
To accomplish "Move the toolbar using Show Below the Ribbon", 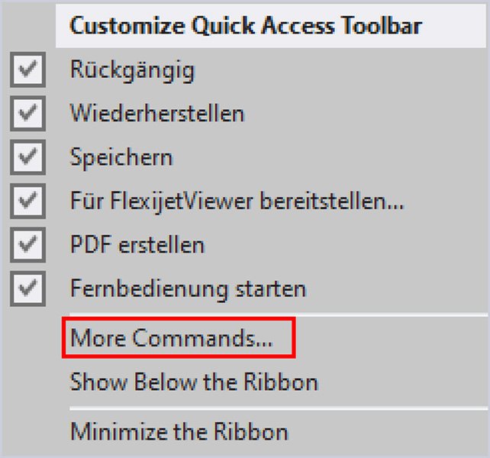I will (194, 382).
